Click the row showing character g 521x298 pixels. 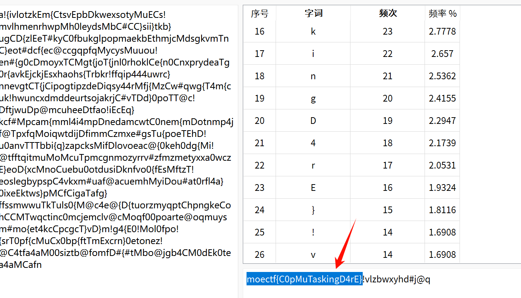pyautogui.click(x=313, y=98)
